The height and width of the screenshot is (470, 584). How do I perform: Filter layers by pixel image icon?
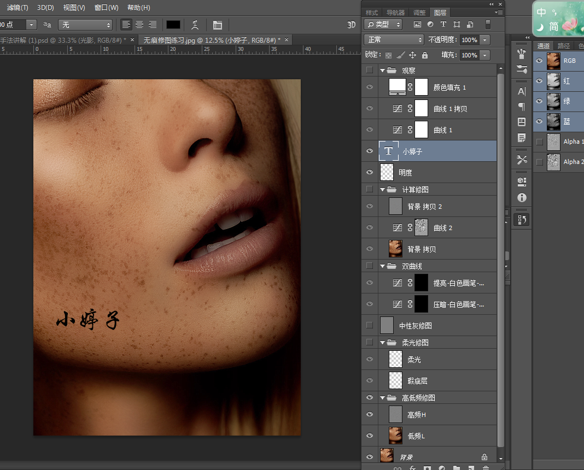click(x=417, y=25)
